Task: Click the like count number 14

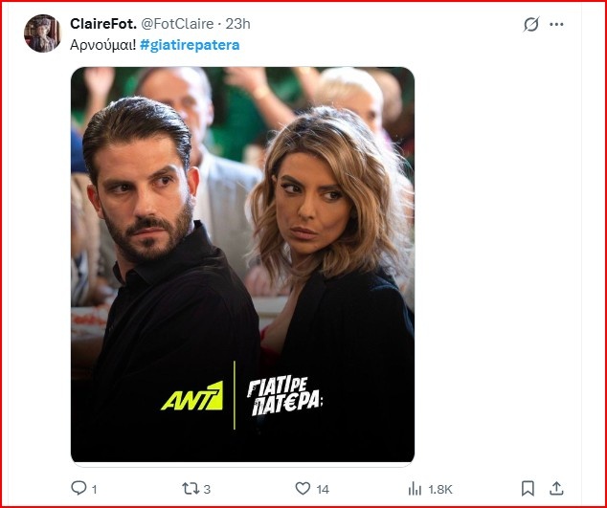Action: pyautogui.click(x=323, y=489)
